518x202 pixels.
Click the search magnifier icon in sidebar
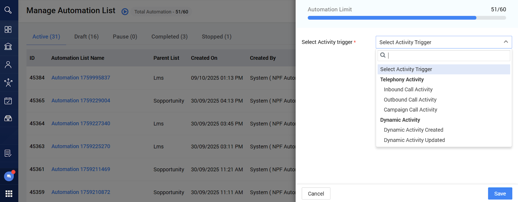pos(8,10)
